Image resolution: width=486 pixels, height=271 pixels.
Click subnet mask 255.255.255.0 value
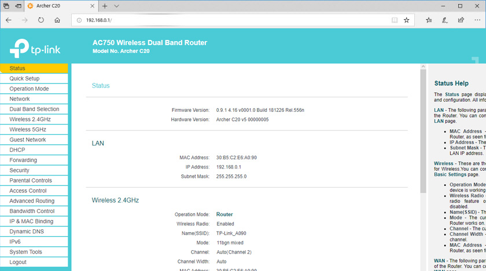[231, 177]
